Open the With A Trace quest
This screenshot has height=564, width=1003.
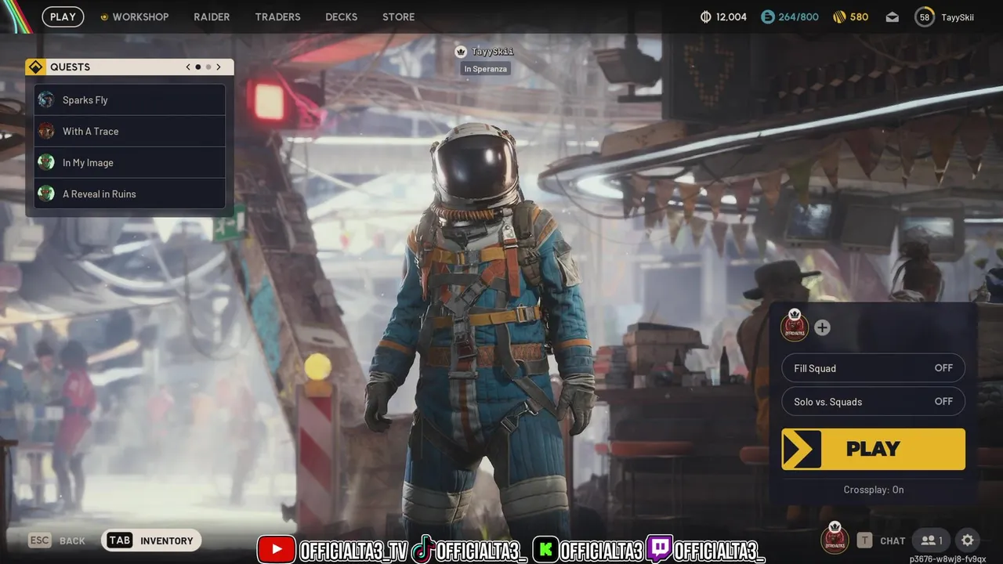(x=130, y=131)
